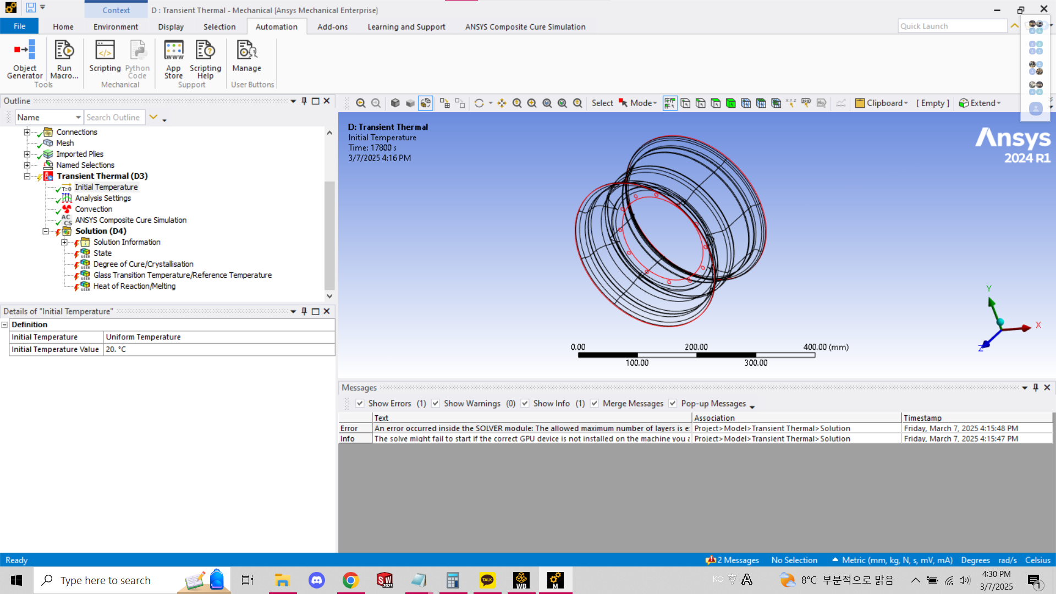Open Chrome from the Windows taskbar
1056x594 pixels.
[350, 580]
